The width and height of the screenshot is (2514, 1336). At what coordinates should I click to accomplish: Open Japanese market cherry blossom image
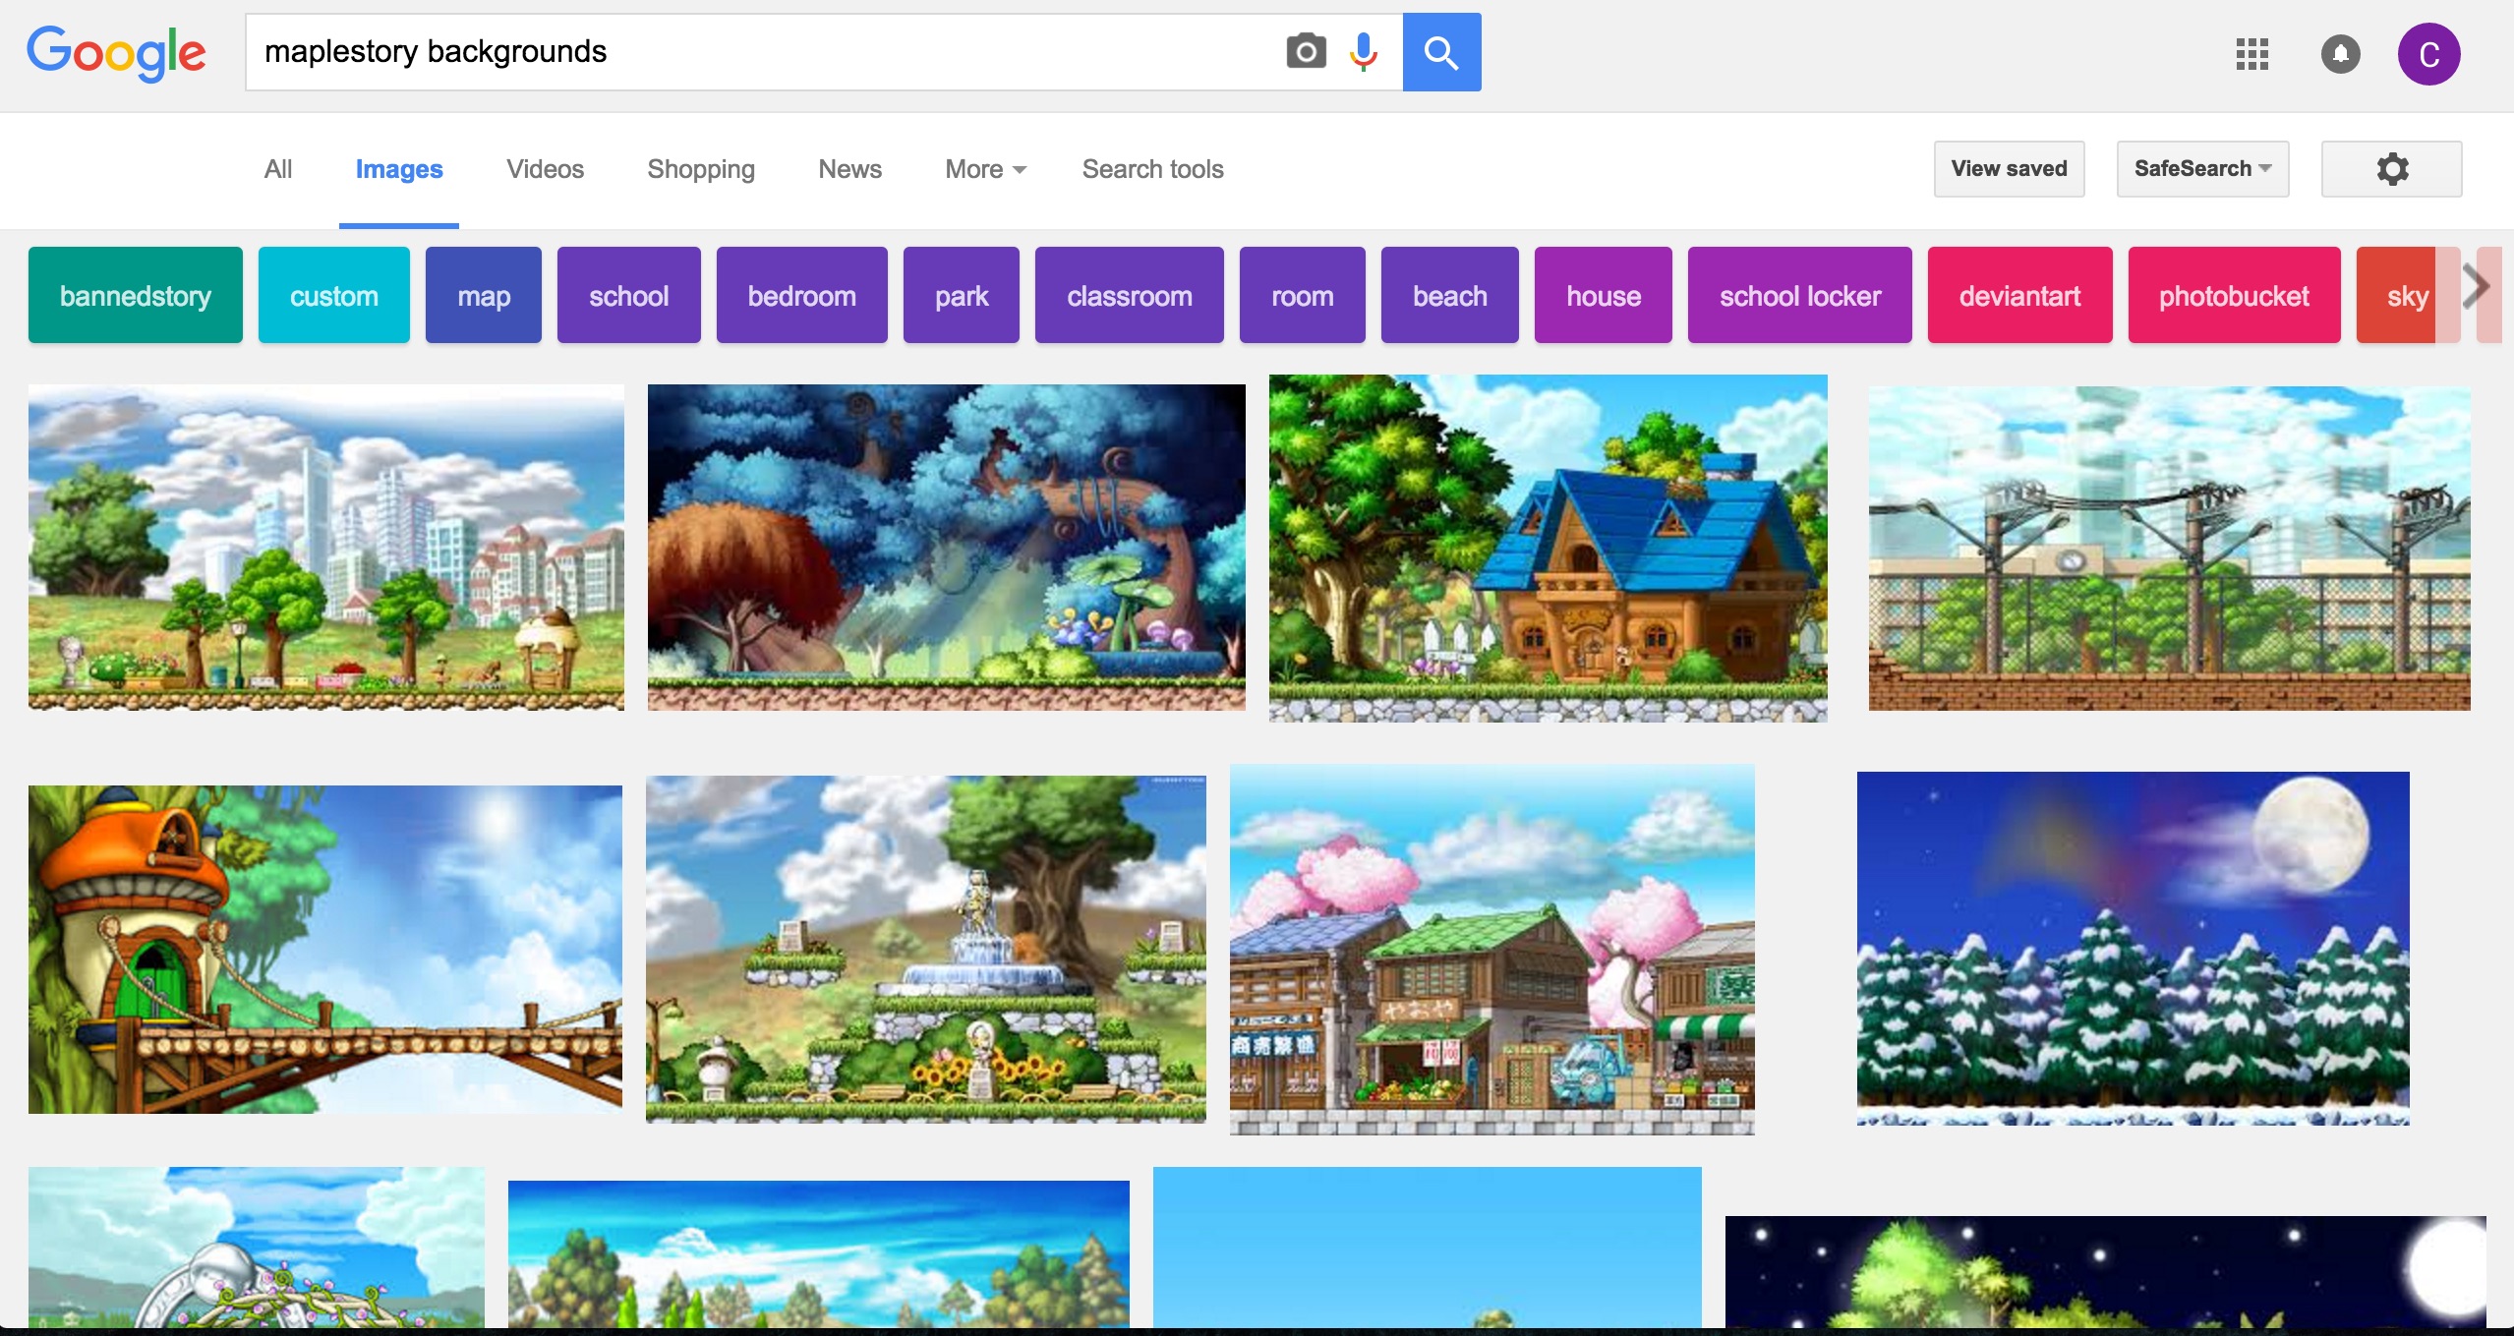(x=1492, y=951)
